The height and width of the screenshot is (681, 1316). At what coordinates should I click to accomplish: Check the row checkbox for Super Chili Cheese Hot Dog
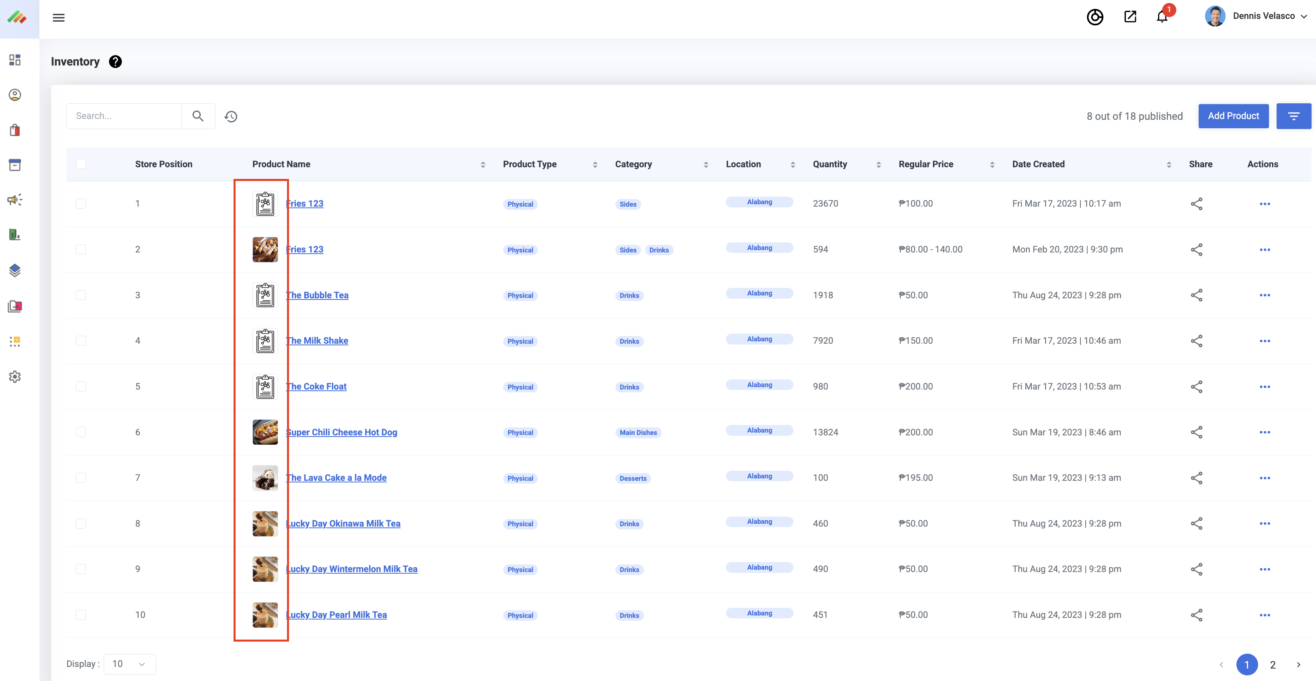point(82,432)
